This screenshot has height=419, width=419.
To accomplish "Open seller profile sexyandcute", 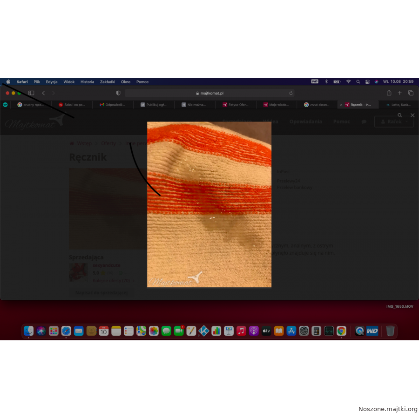I will tap(106, 265).
